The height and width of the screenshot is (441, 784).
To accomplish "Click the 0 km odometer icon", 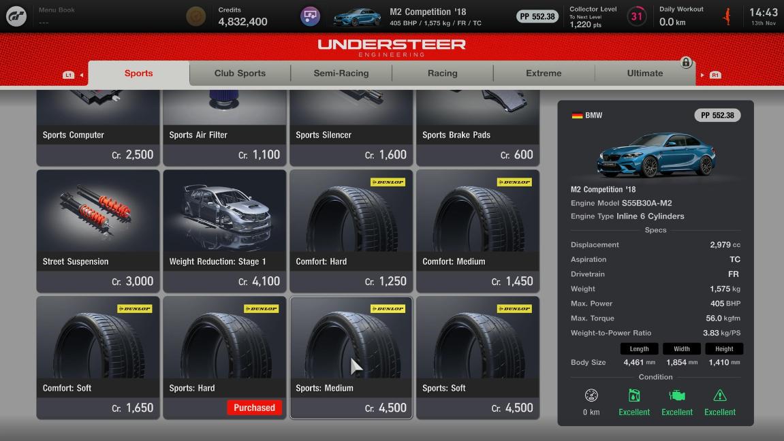I will pyautogui.click(x=591, y=395).
